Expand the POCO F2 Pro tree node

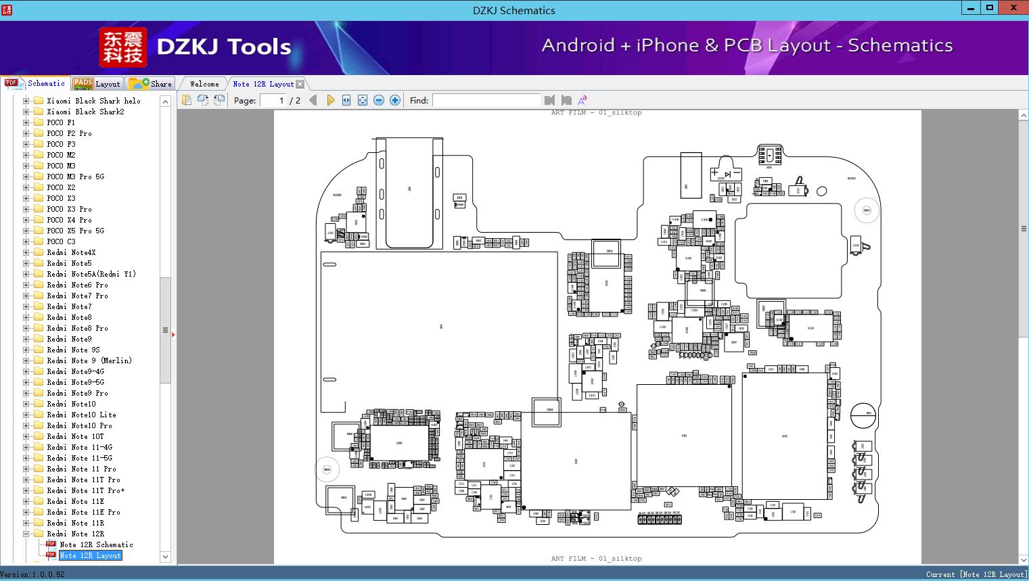[x=26, y=133]
